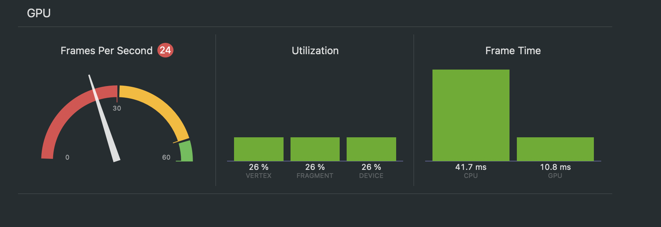Screen dimensions: 661x227
Task: Click the 10.8 ms GPU value
Action: click(555, 167)
